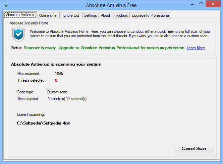Click the Custom scan type value
Screen dimensions: 223x164
[57, 92]
